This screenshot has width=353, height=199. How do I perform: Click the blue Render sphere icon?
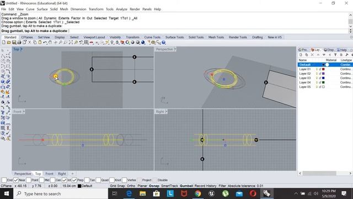[143, 42]
